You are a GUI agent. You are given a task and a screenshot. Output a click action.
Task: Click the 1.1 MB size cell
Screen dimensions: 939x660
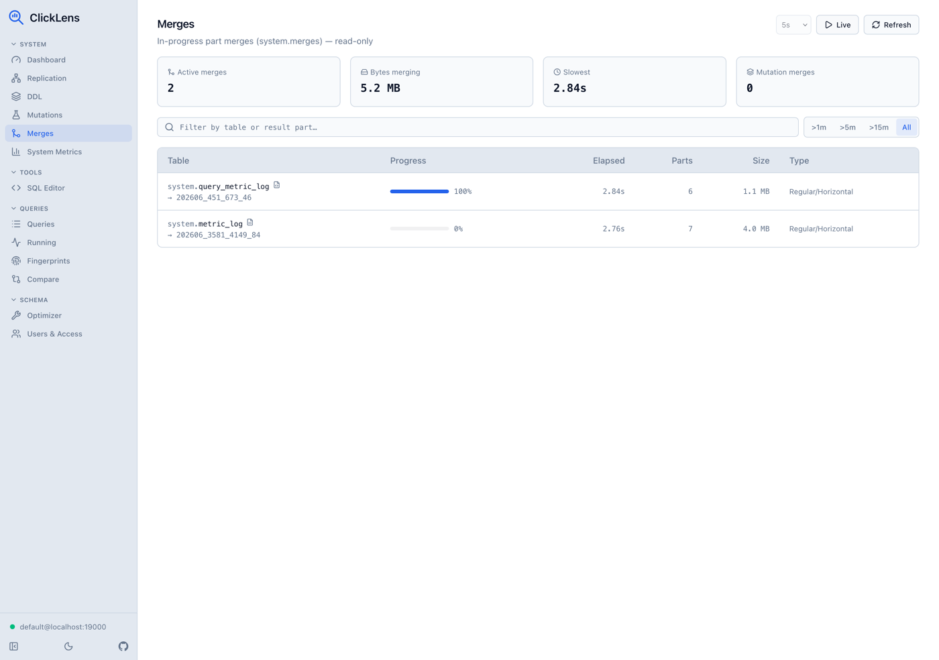(756, 191)
